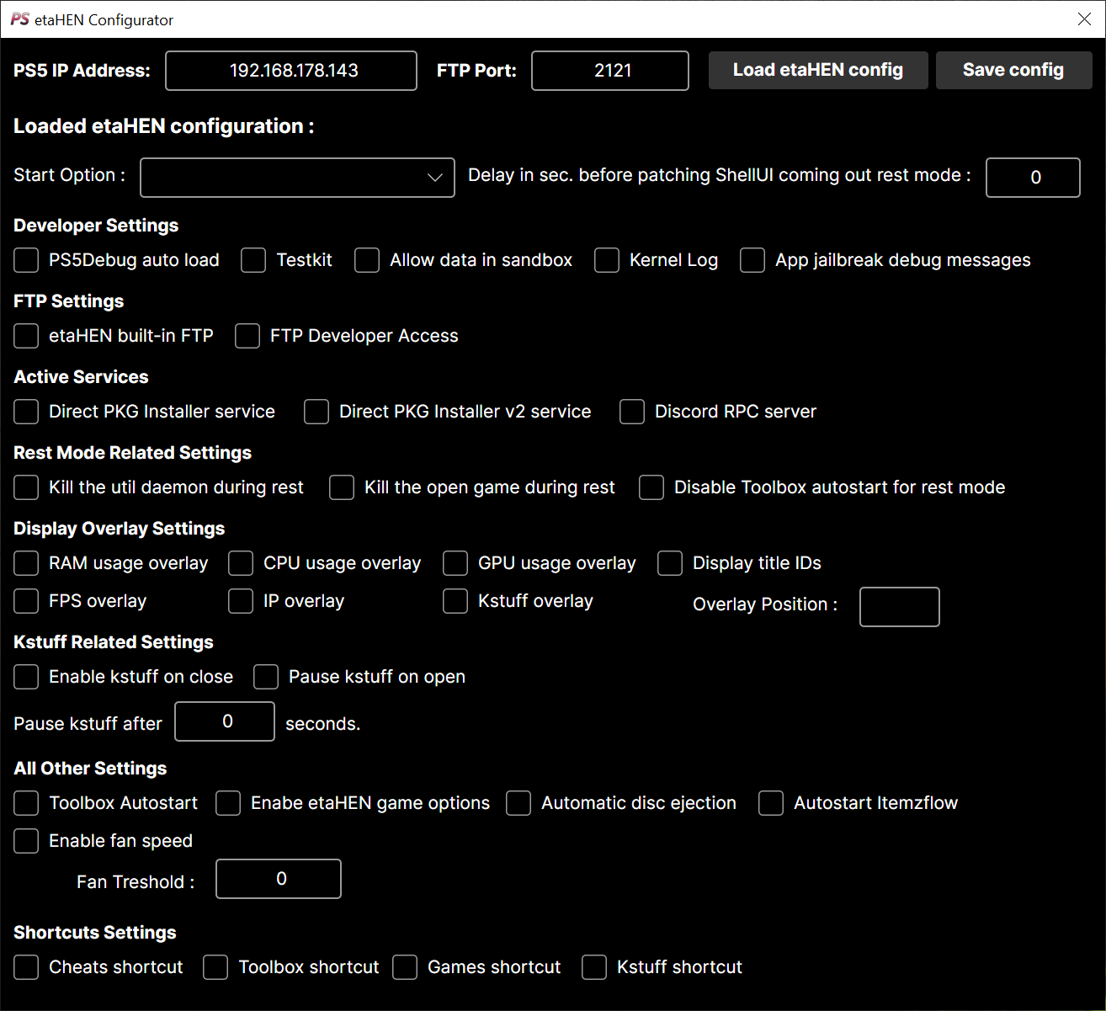Toggle the Testkit checkbox
This screenshot has width=1106, height=1011.
point(253,260)
